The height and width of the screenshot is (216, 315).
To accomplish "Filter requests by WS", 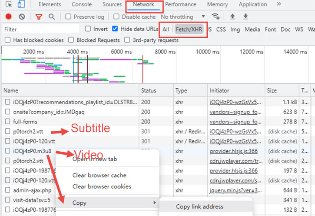I will coord(299,29).
